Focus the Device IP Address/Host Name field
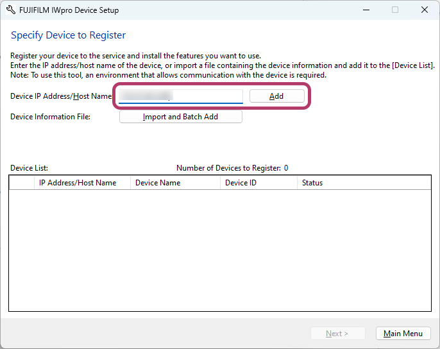The image size is (440, 349). (x=181, y=96)
